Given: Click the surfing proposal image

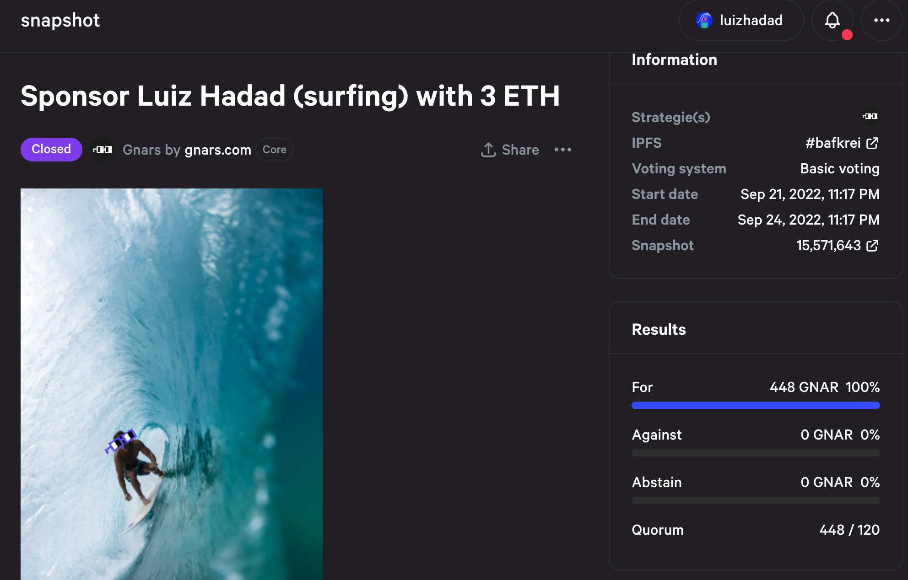Looking at the screenshot, I should [x=171, y=384].
